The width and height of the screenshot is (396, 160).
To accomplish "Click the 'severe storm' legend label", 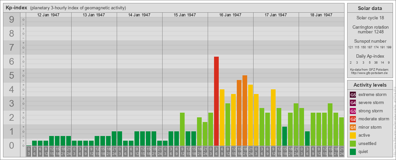I will coord(371,103).
